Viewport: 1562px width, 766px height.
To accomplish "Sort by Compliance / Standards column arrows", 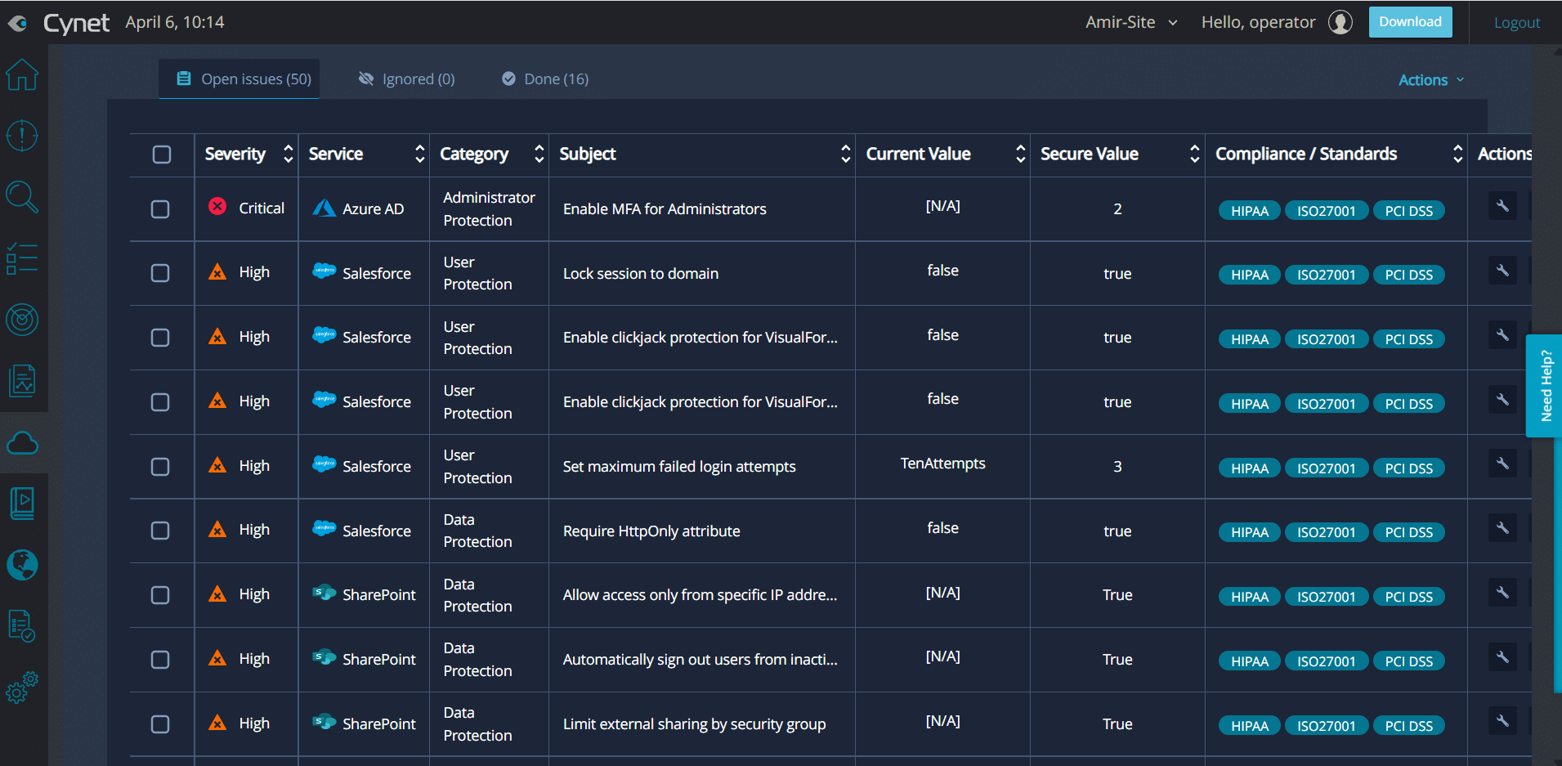I will pyautogui.click(x=1457, y=154).
